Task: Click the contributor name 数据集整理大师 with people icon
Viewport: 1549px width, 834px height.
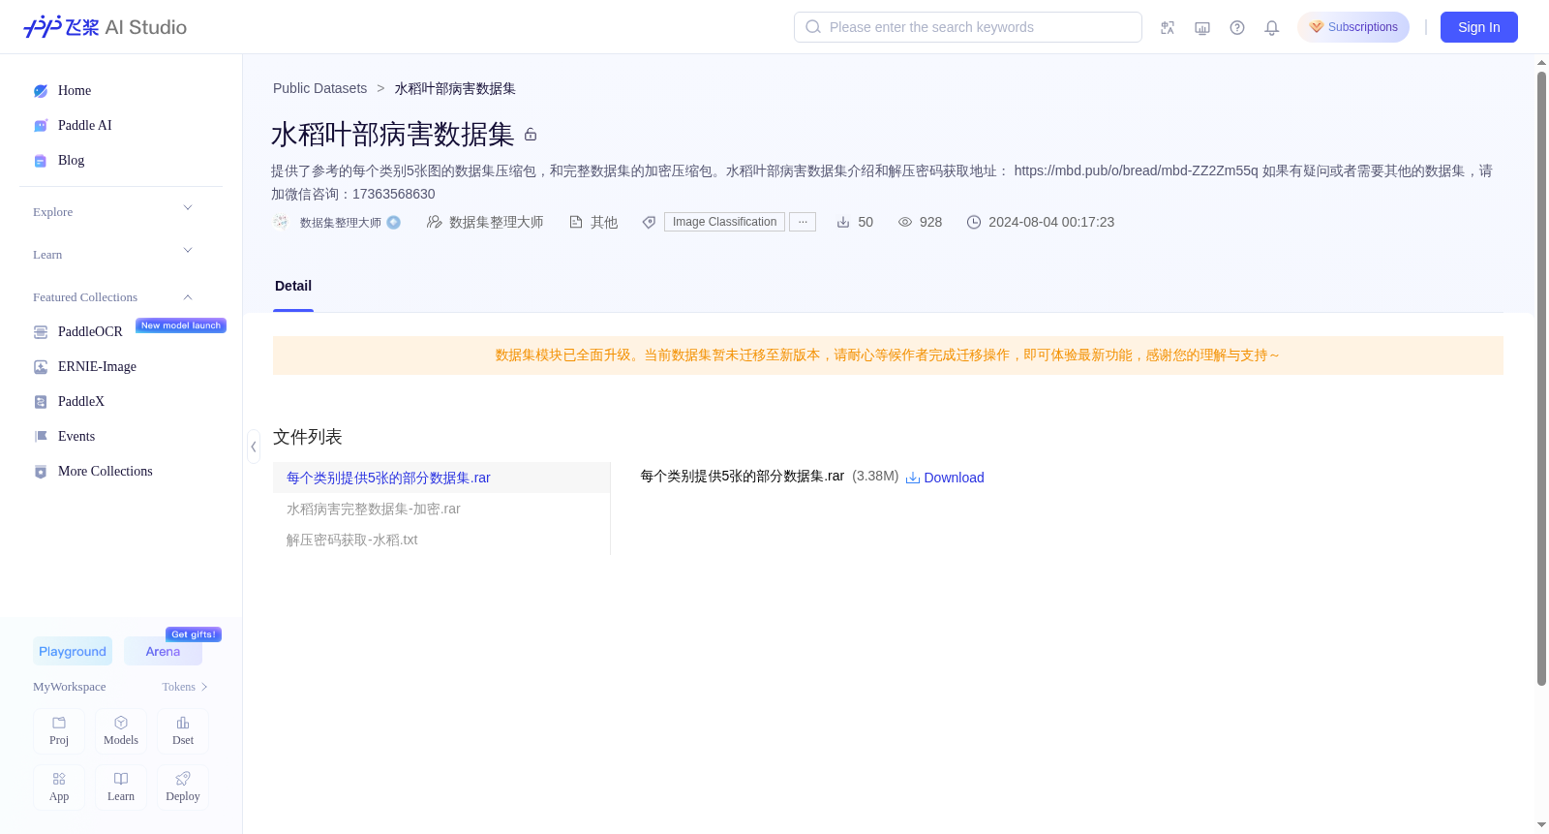Action: coord(485,222)
